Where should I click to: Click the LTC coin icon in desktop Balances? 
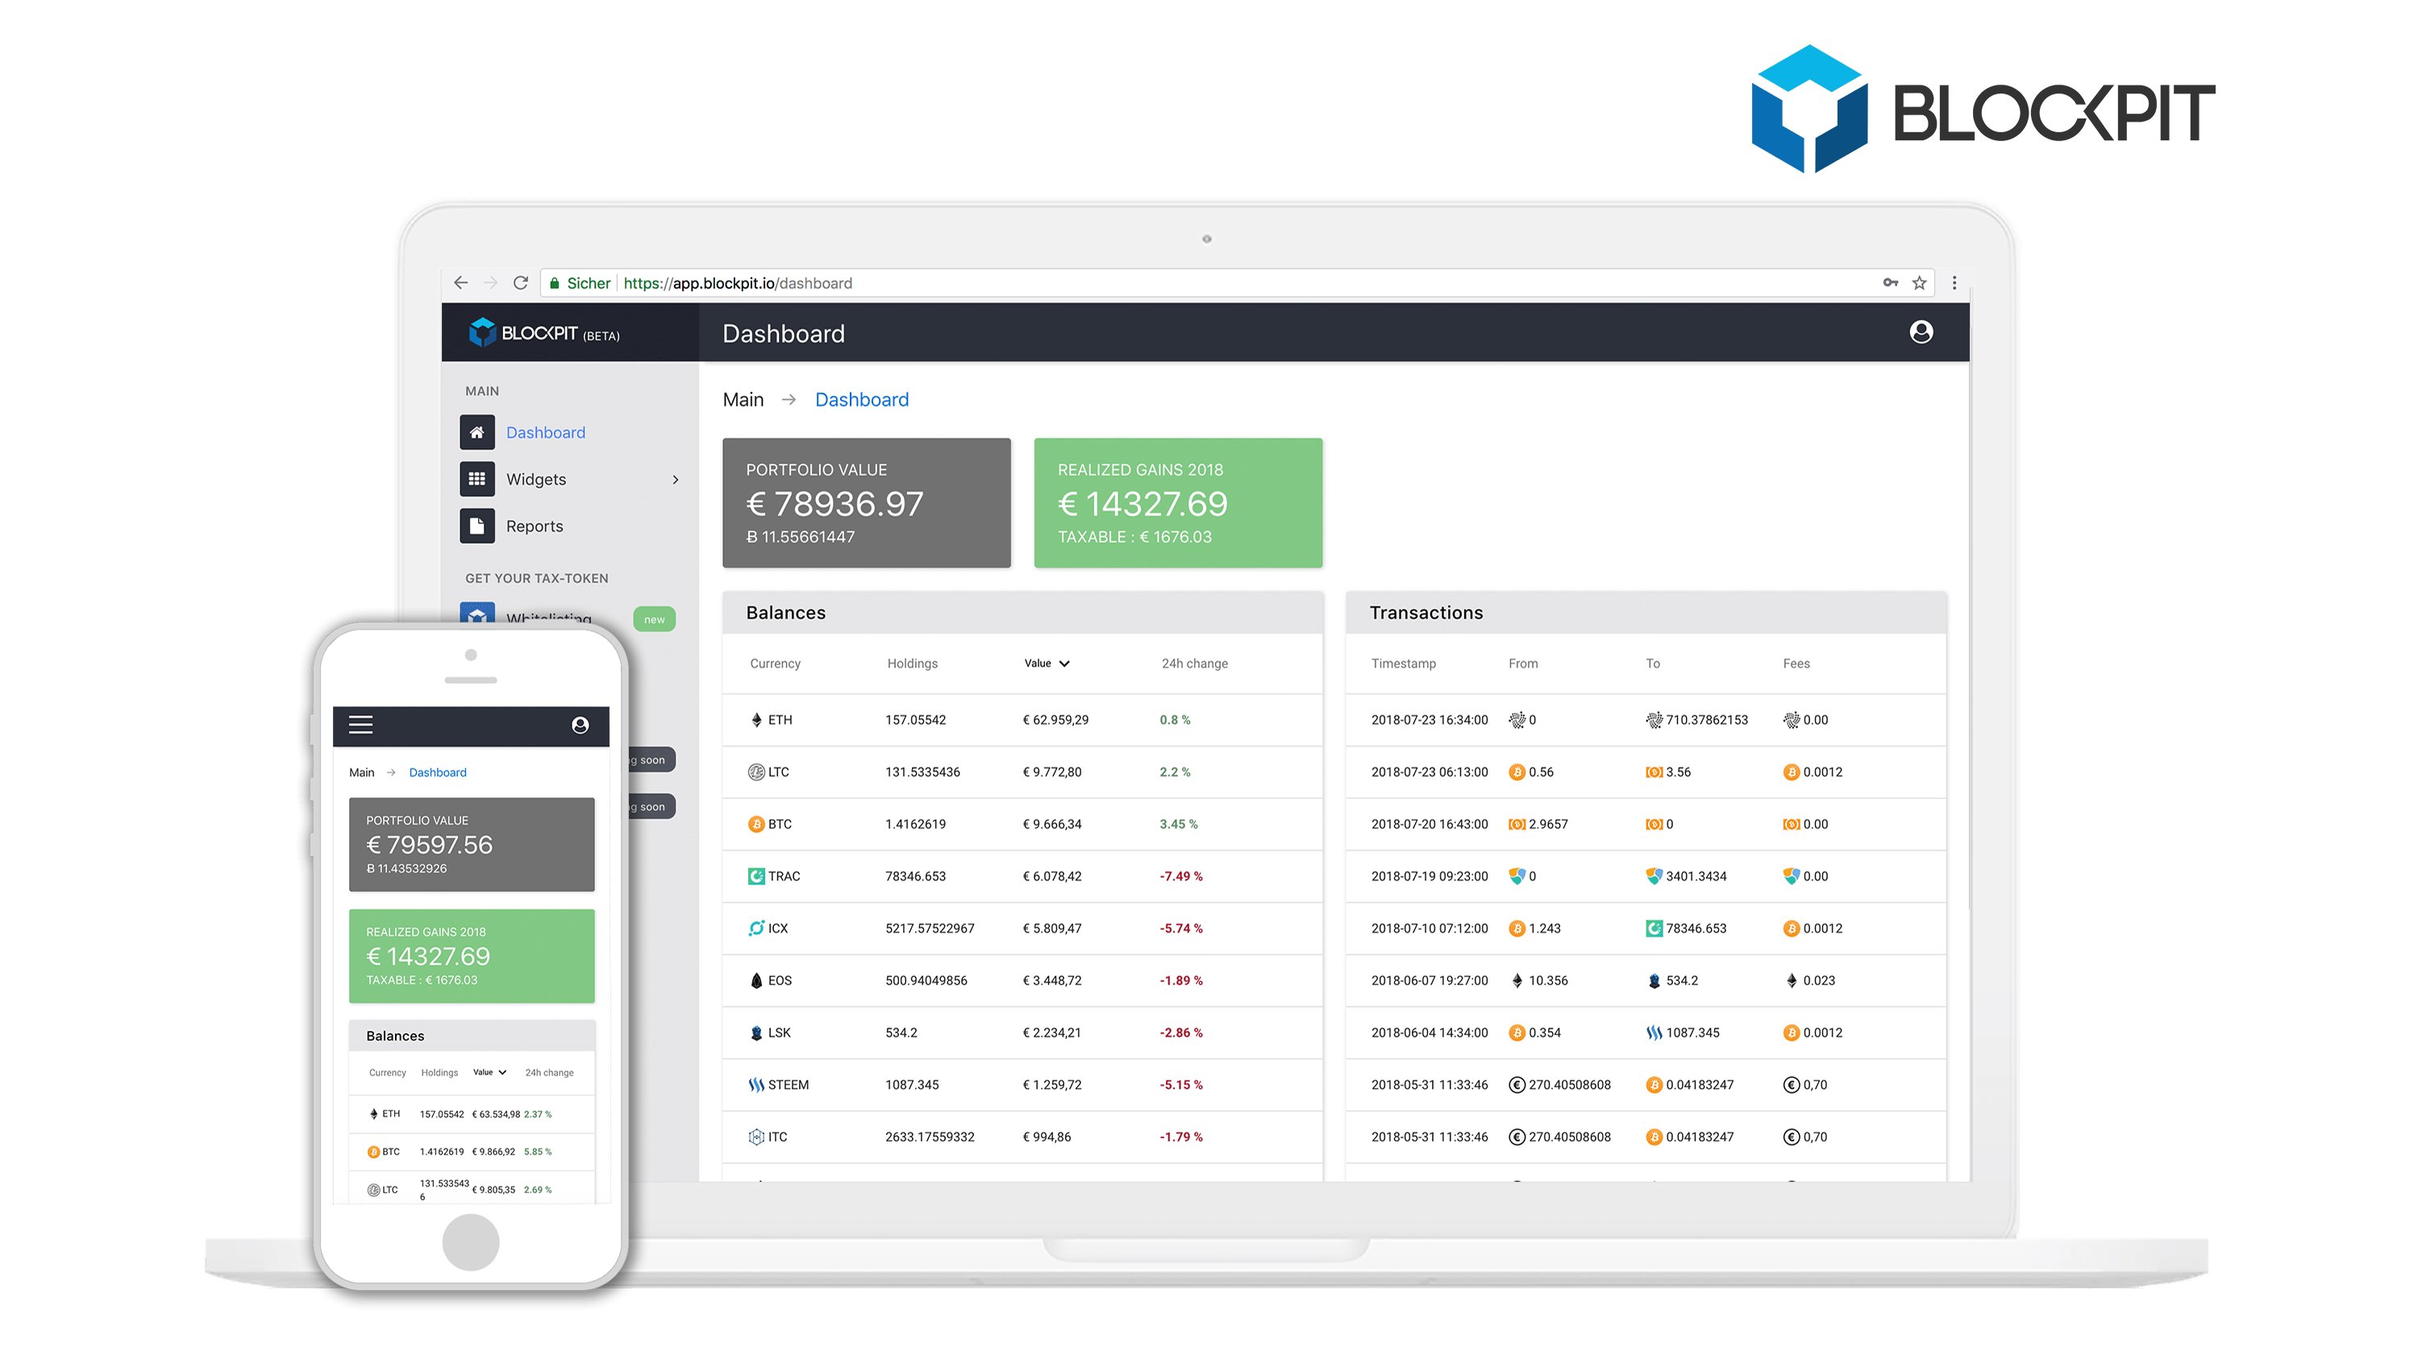tap(756, 772)
